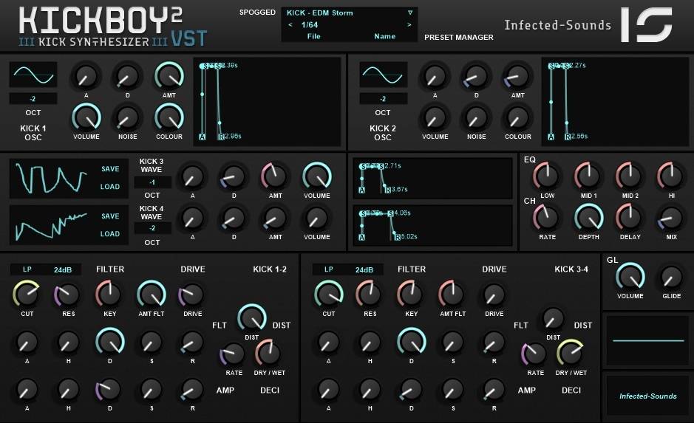Click the Kick 1 OSC sine waveform selector

(33, 75)
